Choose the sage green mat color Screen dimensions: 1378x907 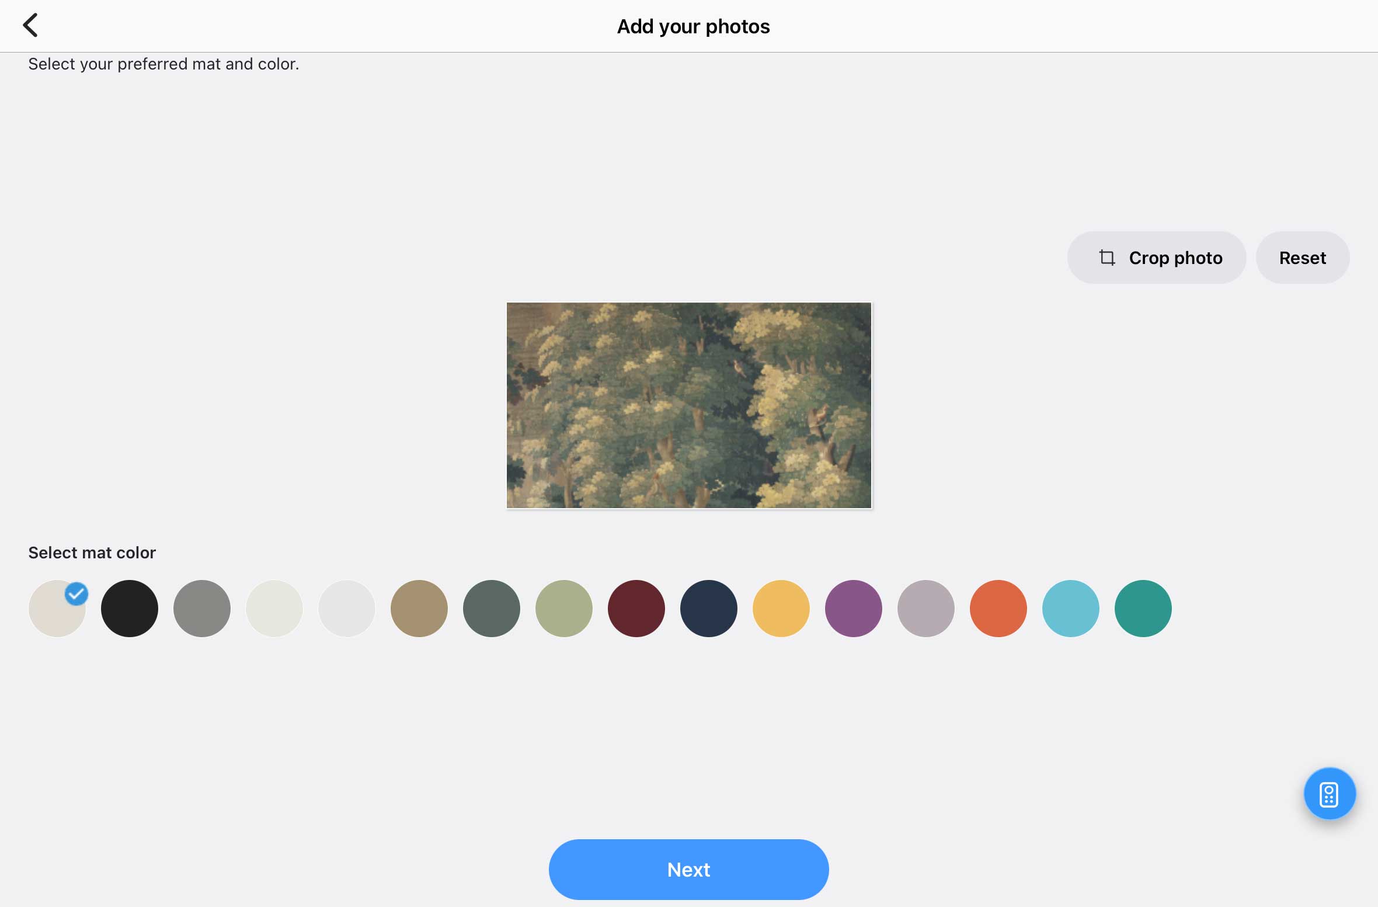564,608
